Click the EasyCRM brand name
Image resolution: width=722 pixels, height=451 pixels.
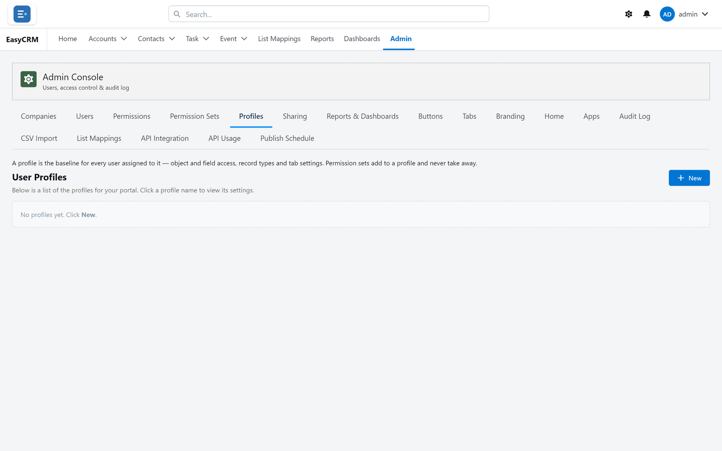(22, 39)
